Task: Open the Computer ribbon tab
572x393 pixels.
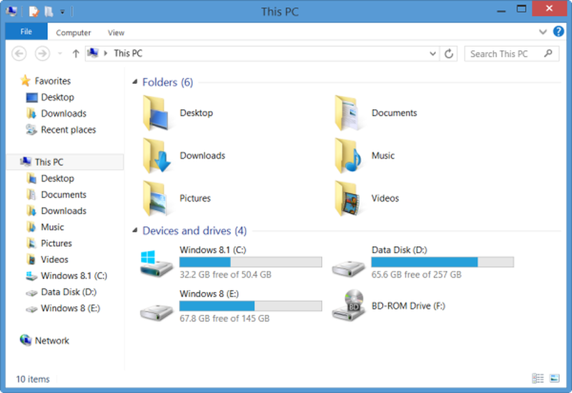Action: tap(73, 33)
